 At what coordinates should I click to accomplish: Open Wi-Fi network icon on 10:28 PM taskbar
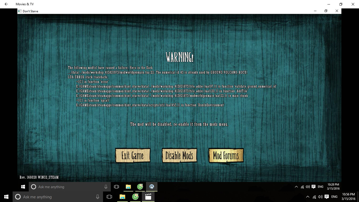pos(302,187)
